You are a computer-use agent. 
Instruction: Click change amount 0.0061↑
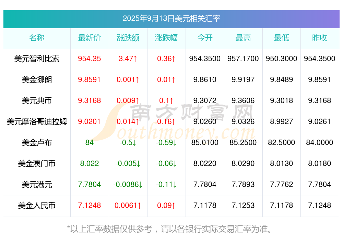tap(128, 206)
